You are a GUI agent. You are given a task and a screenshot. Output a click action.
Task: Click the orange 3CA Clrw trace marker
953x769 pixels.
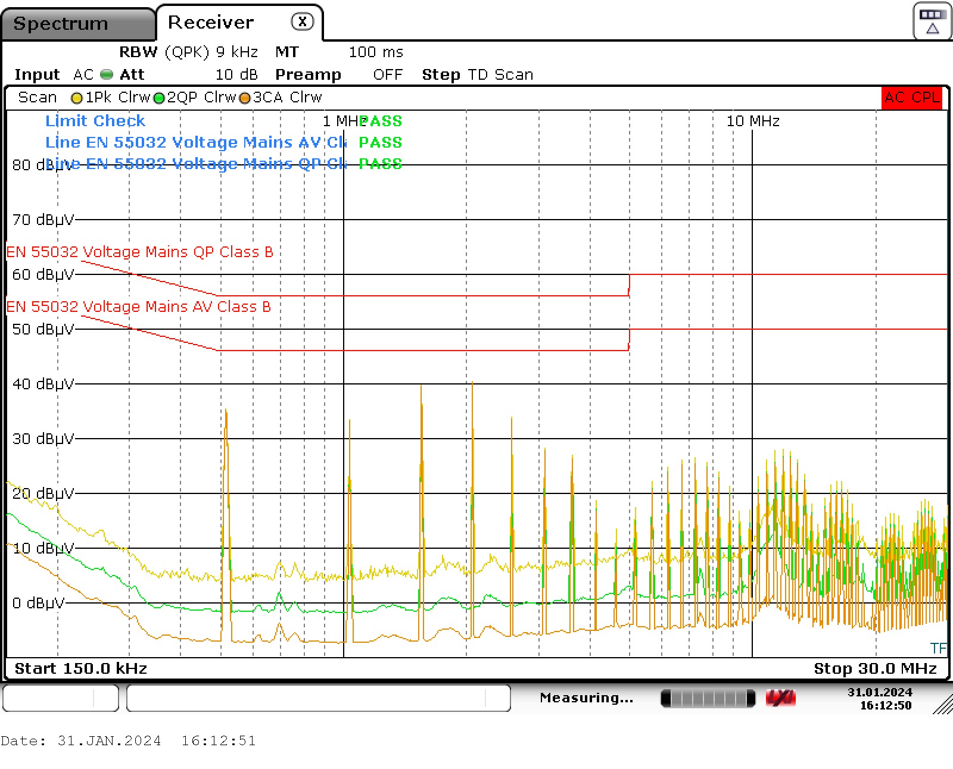pyautogui.click(x=244, y=98)
